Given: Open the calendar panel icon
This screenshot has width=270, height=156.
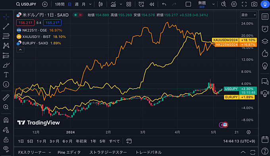Looking at the screenshot, I should click(x=265, y=139).
